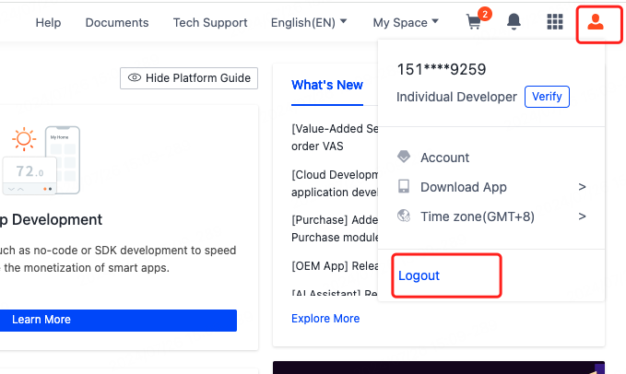Click the Time zone globe icon
626x374 pixels.
click(x=404, y=216)
